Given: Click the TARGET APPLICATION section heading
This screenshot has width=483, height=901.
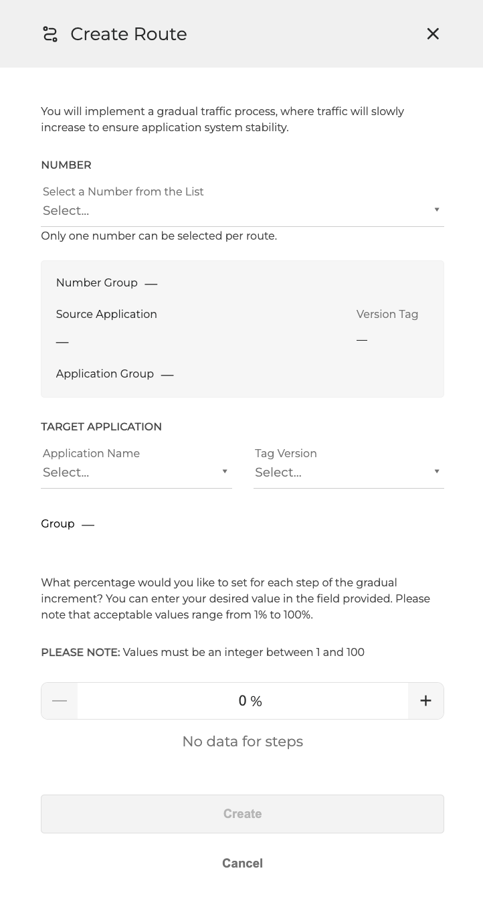Looking at the screenshot, I should coord(101,426).
